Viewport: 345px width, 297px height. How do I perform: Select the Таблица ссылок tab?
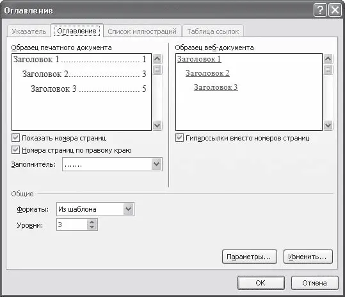tap(213, 31)
